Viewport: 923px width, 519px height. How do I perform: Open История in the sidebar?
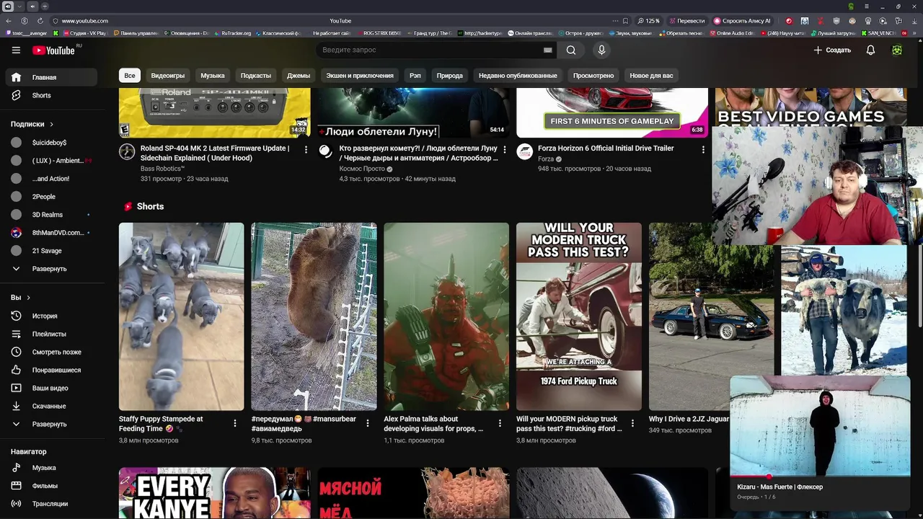coord(51,316)
